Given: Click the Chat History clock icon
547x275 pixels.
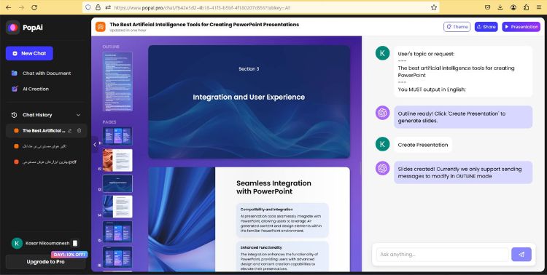Looking at the screenshot, I should [15, 115].
